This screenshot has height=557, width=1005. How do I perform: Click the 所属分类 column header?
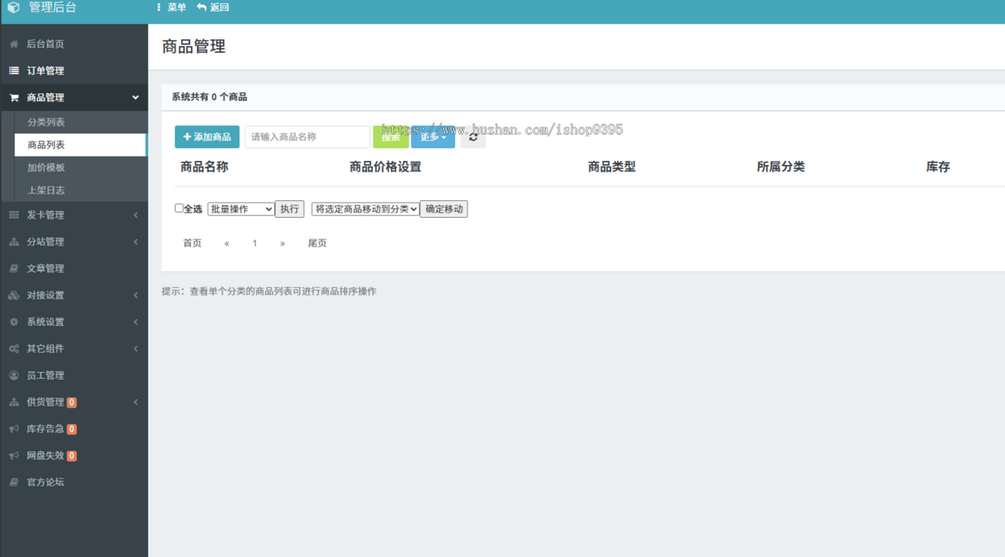781,167
